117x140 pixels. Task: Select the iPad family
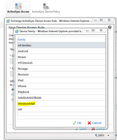coord(61,80)
